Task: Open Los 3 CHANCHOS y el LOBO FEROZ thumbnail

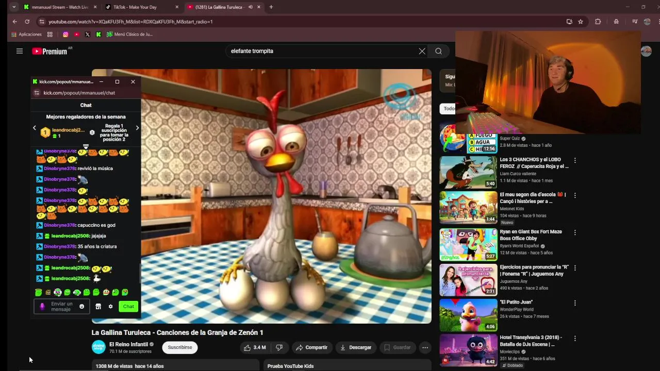Action: 468,172
